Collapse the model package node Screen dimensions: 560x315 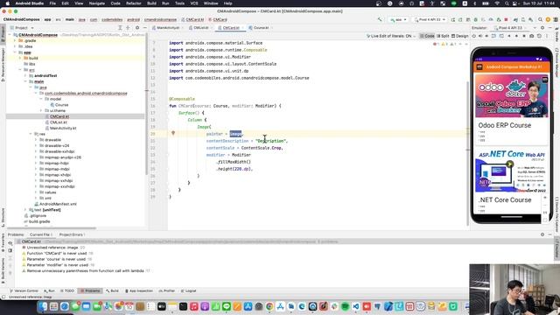pyautogui.click(x=41, y=99)
